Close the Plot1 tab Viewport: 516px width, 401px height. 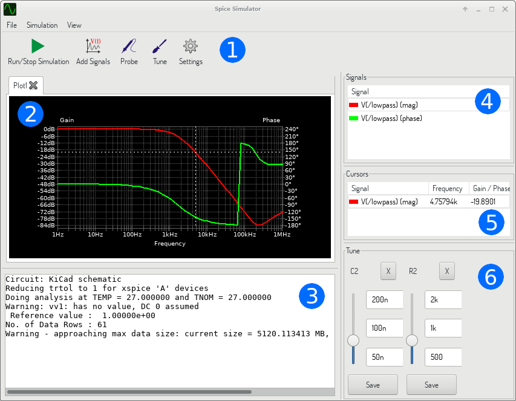pos(34,85)
